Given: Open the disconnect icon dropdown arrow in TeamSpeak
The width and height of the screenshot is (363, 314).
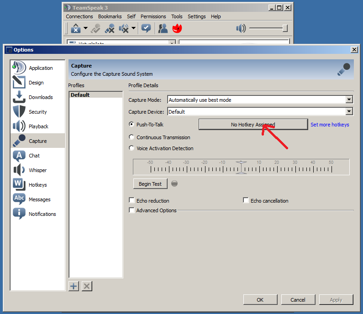Looking at the screenshot, I should click(85, 28).
